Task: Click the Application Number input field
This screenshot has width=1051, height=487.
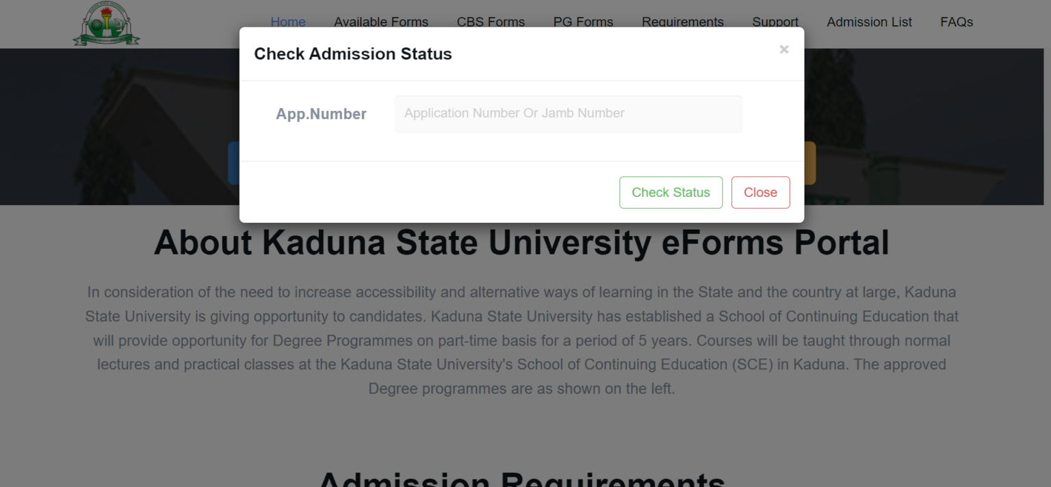Action: pos(568,114)
